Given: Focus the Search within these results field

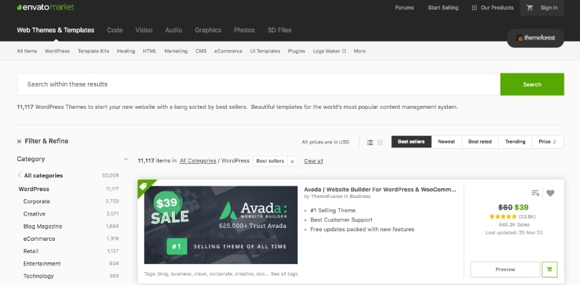Looking at the screenshot, I should pyautogui.click(x=259, y=84).
